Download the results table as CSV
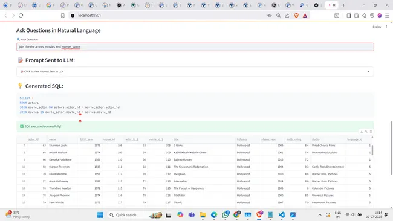393x221 pixels. pos(362,132)
